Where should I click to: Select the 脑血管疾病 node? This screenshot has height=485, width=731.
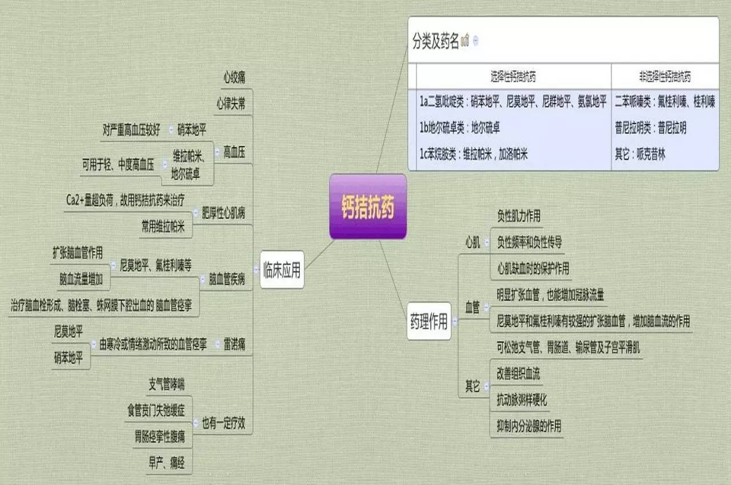[x=227, y=279]
